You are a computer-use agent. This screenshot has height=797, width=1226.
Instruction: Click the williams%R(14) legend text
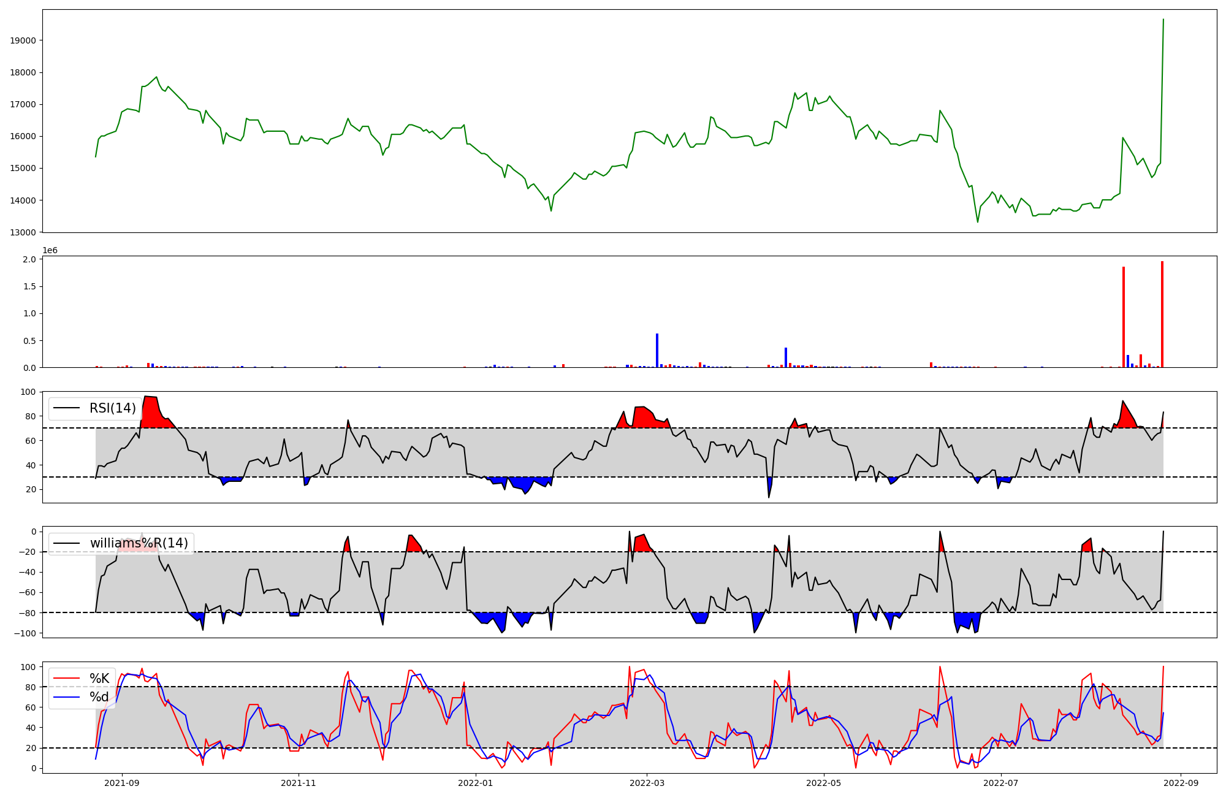click(139, 543)
